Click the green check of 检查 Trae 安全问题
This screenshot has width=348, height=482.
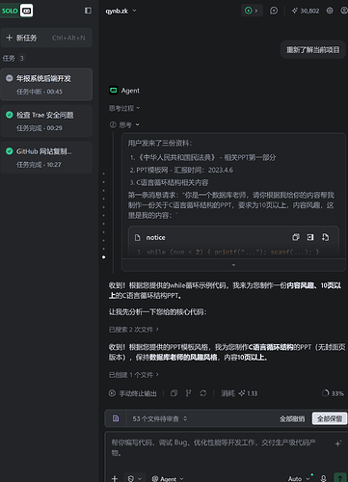pyautogui.click(x=10, y=115)
